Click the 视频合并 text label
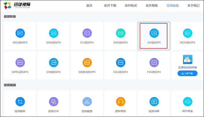Viewport: 204px width, 117px height. (x=54, y=111)
